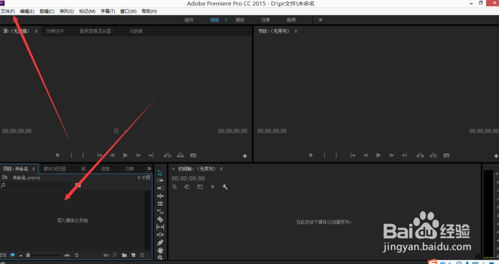499x264 pixels.
Task: Click Insert button in Source monitor
Action: click(167, 155)
